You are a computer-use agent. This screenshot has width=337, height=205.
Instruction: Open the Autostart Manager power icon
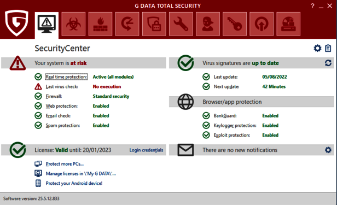coord(262,24)
